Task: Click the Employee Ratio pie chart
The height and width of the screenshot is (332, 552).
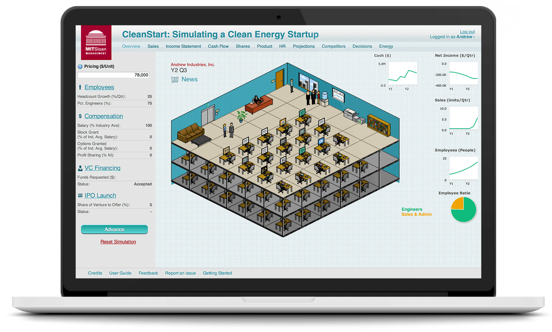Action: (463, 209)
